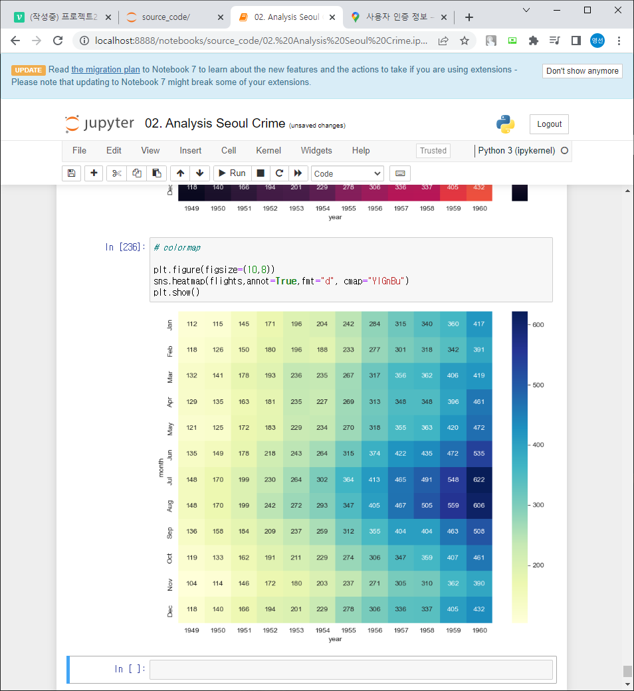
Task: Open the extensions puzzle icon
Action: pyautogui.click(x=534, y=41)
